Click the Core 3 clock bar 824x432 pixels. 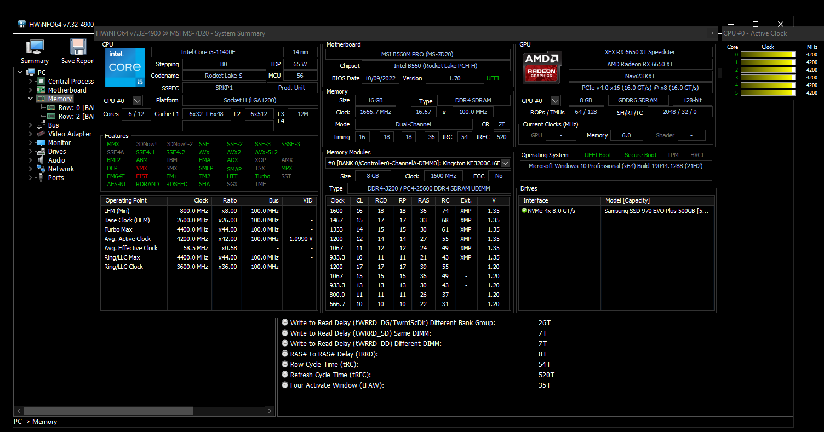pyautogui.click(x=768, y=78)
